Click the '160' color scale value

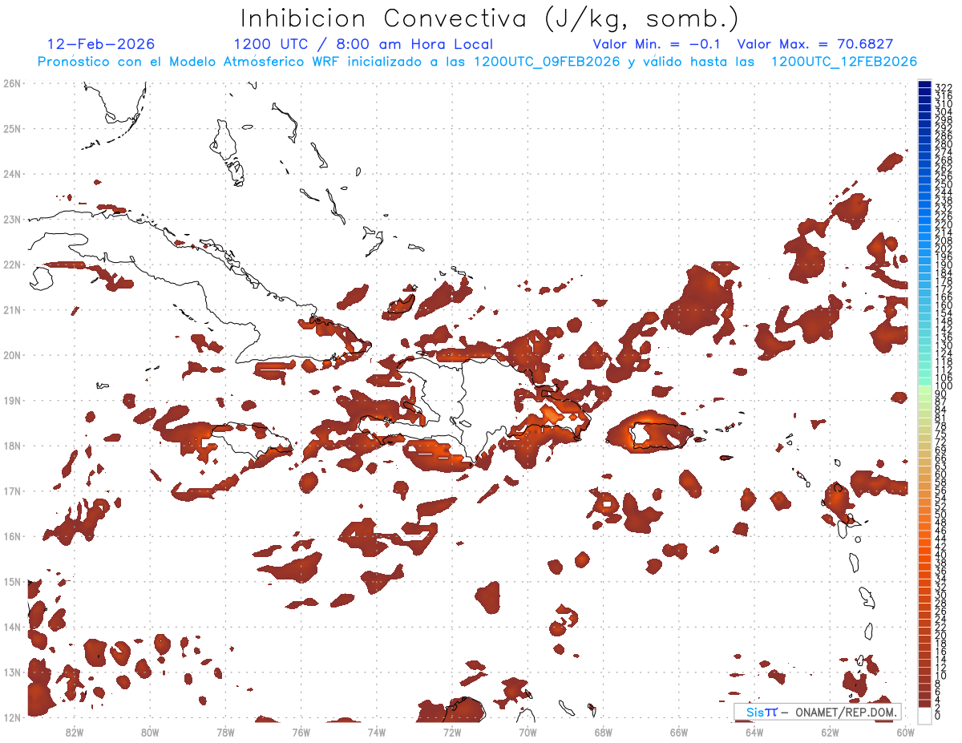tap(944, 305)
